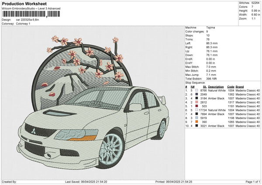Click stitch count '2812' in stop 4
262x185 pixels.
pyautogui.click(x=203, y=103)
